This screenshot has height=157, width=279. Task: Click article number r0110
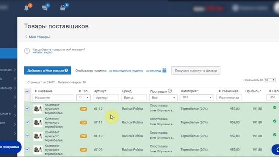98,136
